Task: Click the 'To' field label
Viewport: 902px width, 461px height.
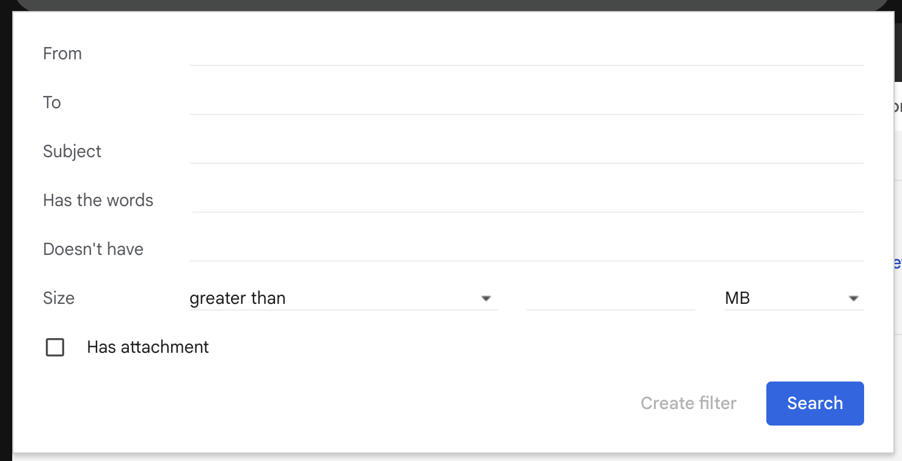Action: 52,103
